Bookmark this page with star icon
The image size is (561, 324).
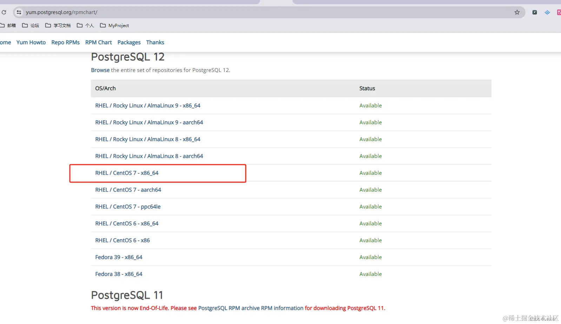point(517,12)
